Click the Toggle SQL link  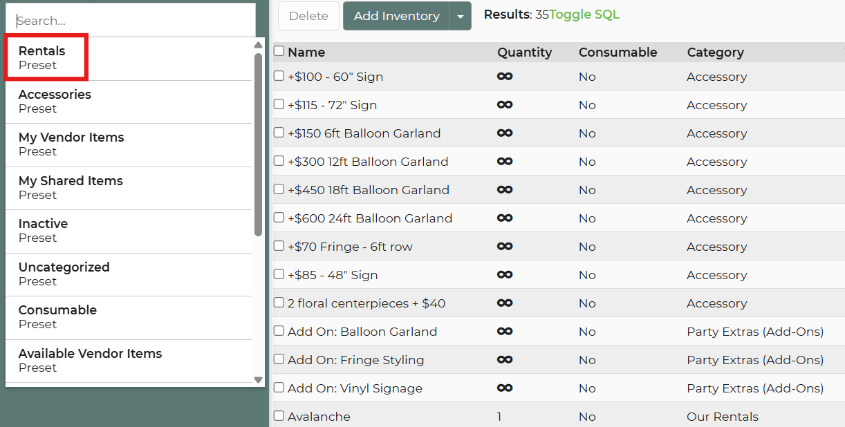(x=584, y=15)
